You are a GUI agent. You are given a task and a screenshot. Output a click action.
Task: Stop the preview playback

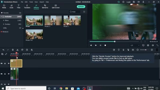point(105,45)
